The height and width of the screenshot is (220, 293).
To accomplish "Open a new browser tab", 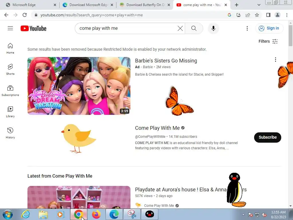I will coord(237,5).
